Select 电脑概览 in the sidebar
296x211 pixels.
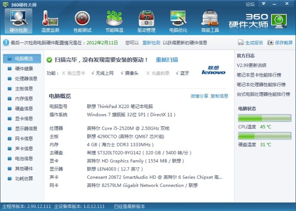coord(22,59)
